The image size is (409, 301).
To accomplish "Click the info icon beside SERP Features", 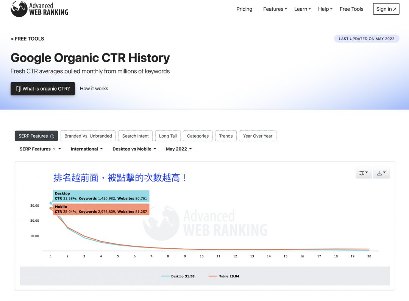I will (53, 136).
